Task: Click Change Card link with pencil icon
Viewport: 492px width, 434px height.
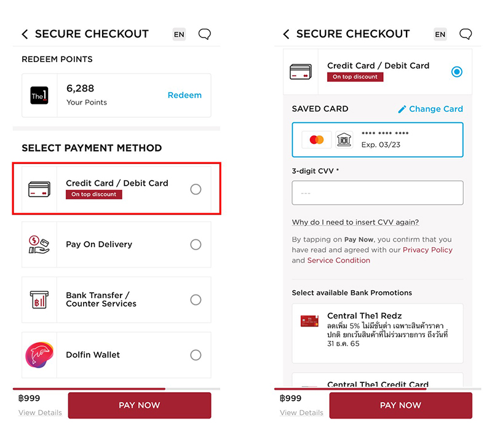Action: click(x=430, y=109)
